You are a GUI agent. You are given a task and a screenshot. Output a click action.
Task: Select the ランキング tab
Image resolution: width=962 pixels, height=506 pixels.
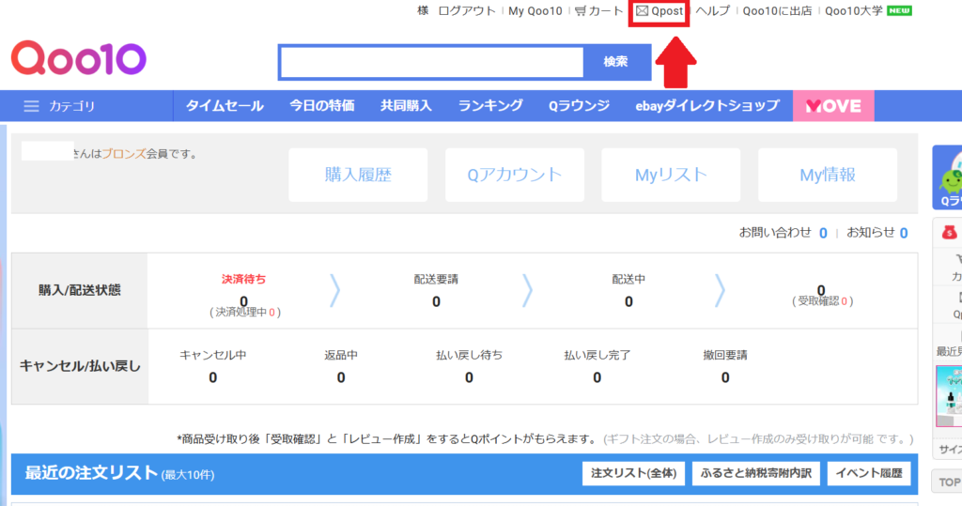click(490, 106)
